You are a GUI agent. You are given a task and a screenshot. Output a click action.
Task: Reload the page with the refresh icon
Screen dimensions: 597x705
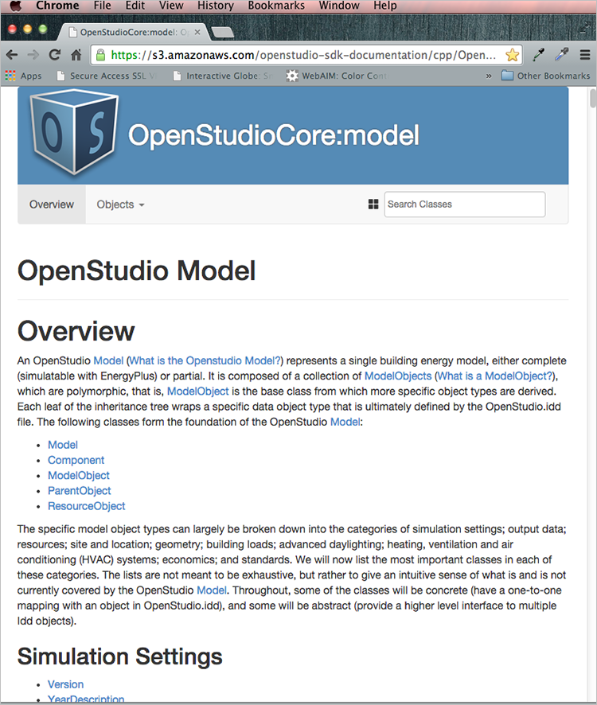click(55, 55)
